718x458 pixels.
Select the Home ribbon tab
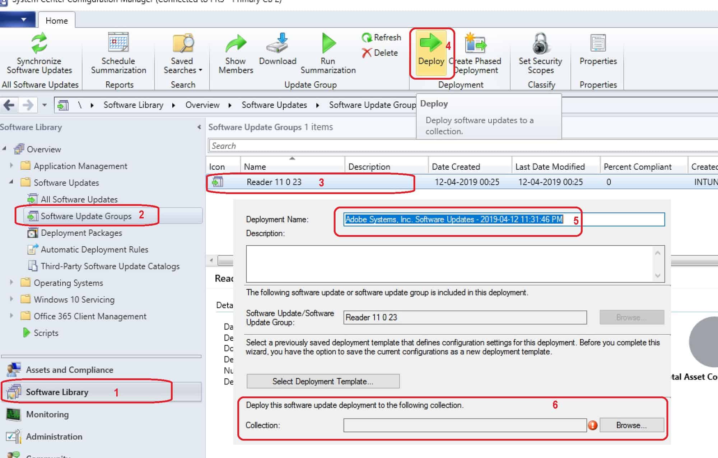[56, 20]
